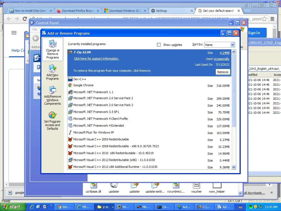Click the .NET Framework 1.1 icon
Viewport: 281px width, 211px height.
pyautogui.click(x=70, y=92)
